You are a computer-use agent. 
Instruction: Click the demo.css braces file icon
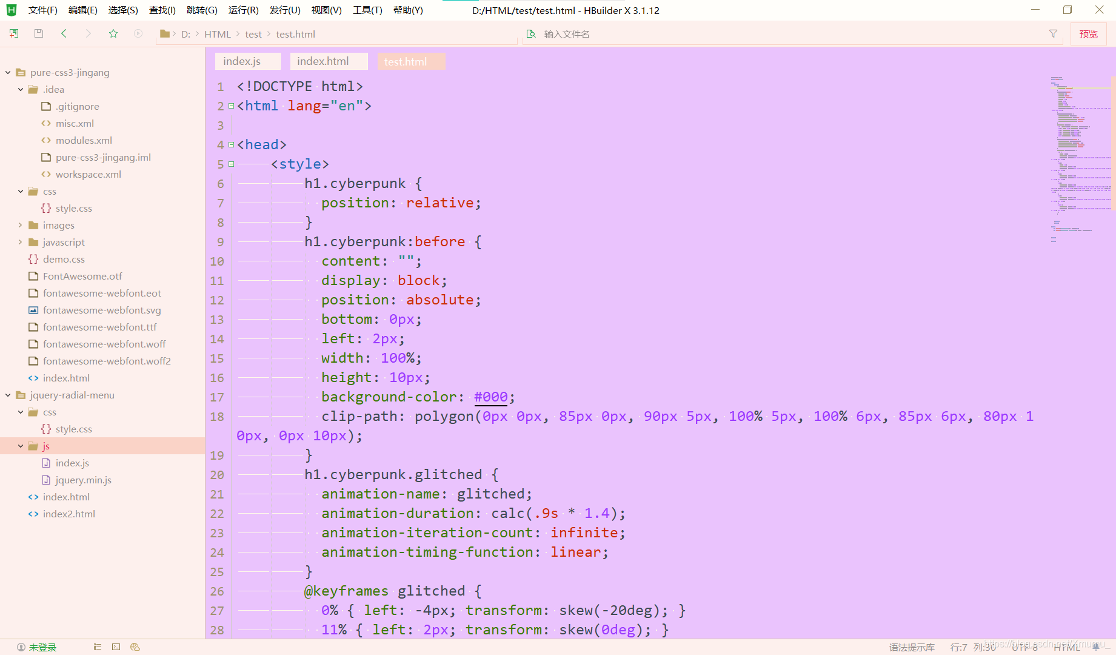[33, 259]
